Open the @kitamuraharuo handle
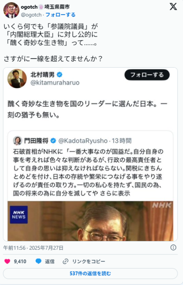Image resolution: width=183 pixels, height=285 pixels. tap(55, 83)
